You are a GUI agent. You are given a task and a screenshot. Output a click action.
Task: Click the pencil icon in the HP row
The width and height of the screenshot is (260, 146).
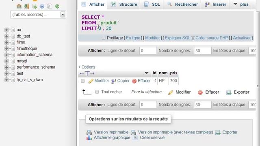[91, 81]
